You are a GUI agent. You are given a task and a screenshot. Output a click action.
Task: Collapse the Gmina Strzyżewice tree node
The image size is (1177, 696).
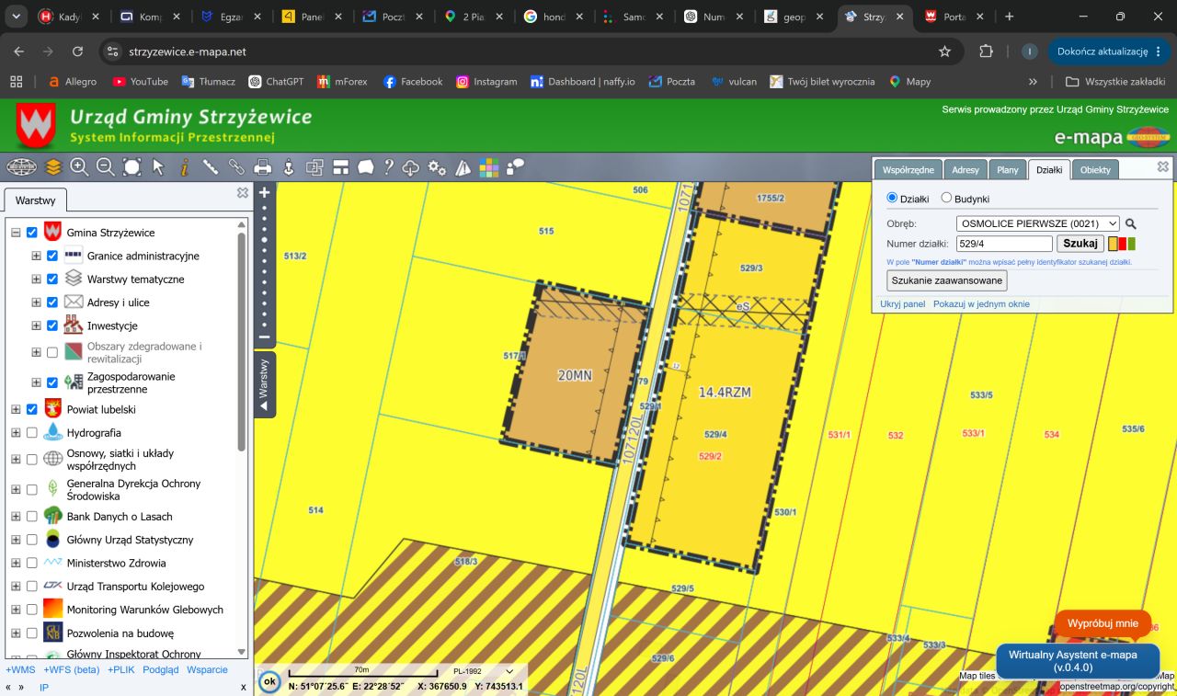(16, 234)
